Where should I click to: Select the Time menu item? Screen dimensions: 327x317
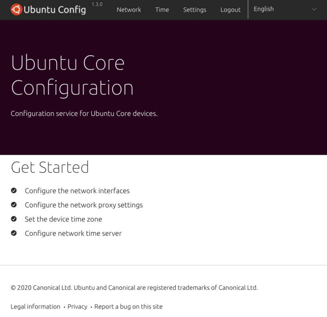[162, 10]
